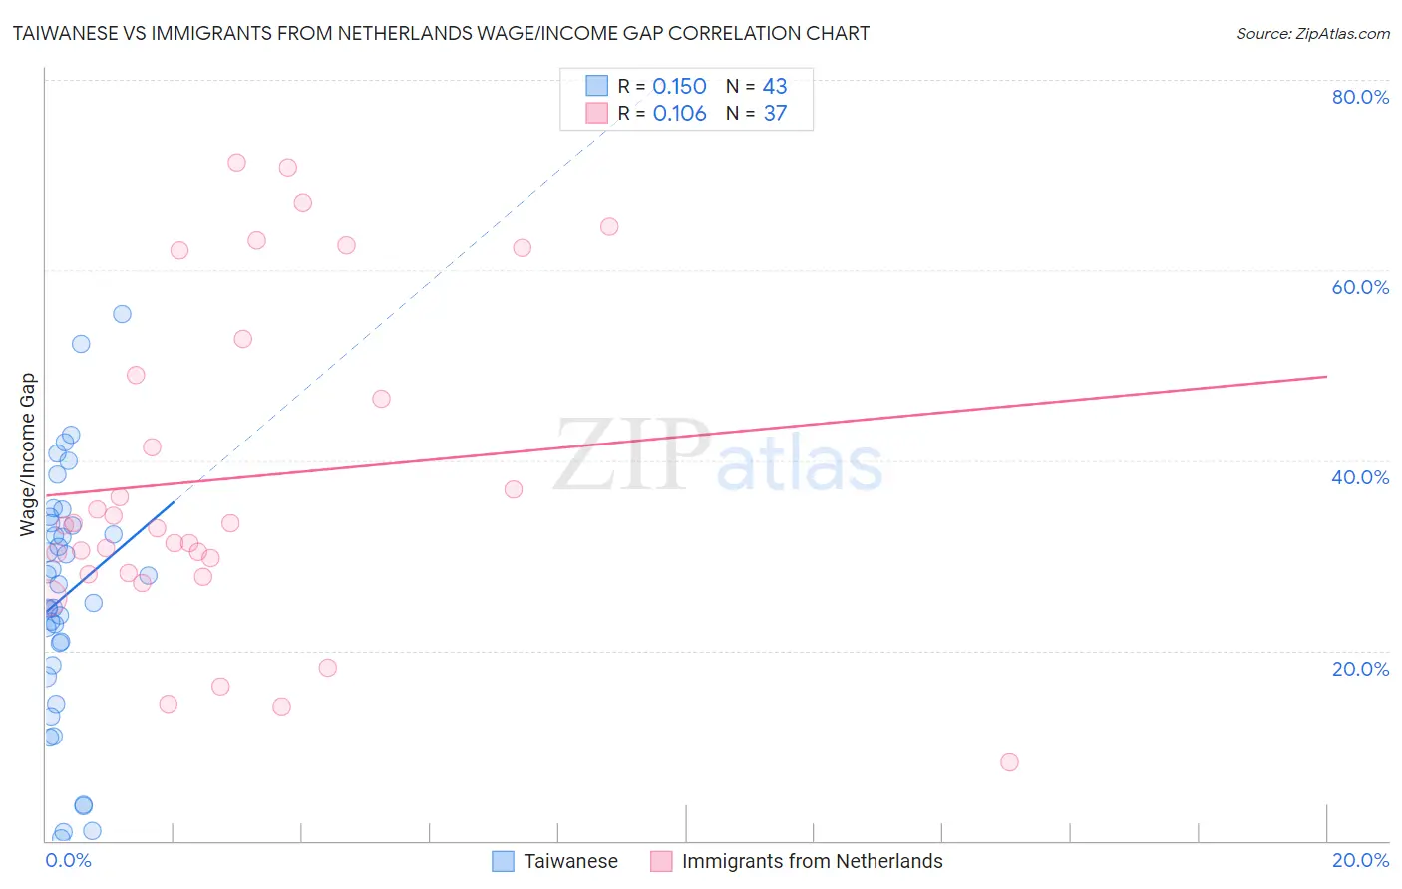Screen dimensions: 1402x889
Task: Click the highest pink data point above 70%
Action: coord(236,163)
